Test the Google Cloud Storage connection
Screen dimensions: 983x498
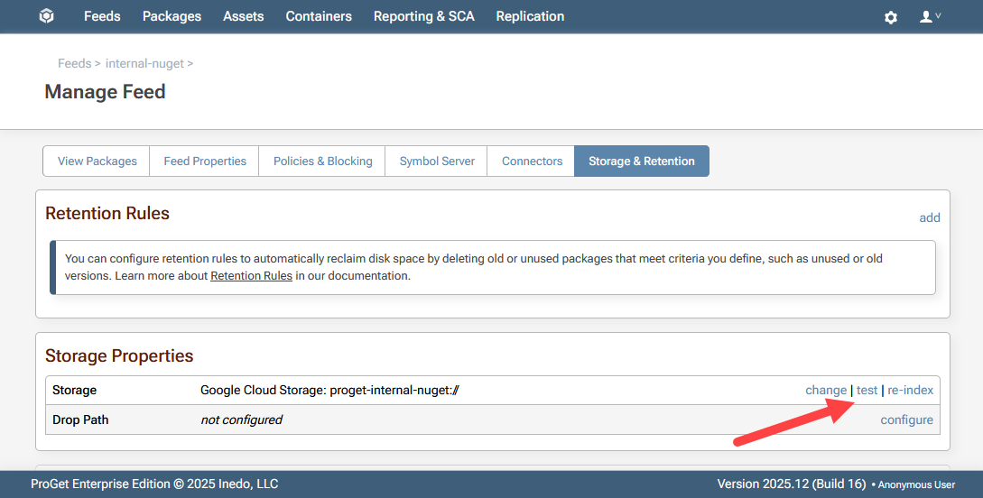coord(867,391)
